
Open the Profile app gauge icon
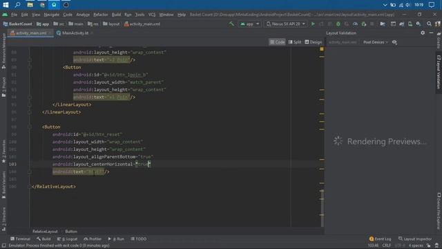[355, 24]
